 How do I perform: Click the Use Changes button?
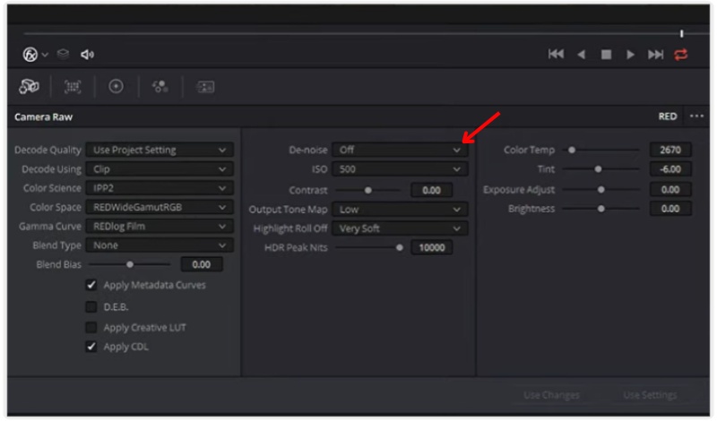551,395
